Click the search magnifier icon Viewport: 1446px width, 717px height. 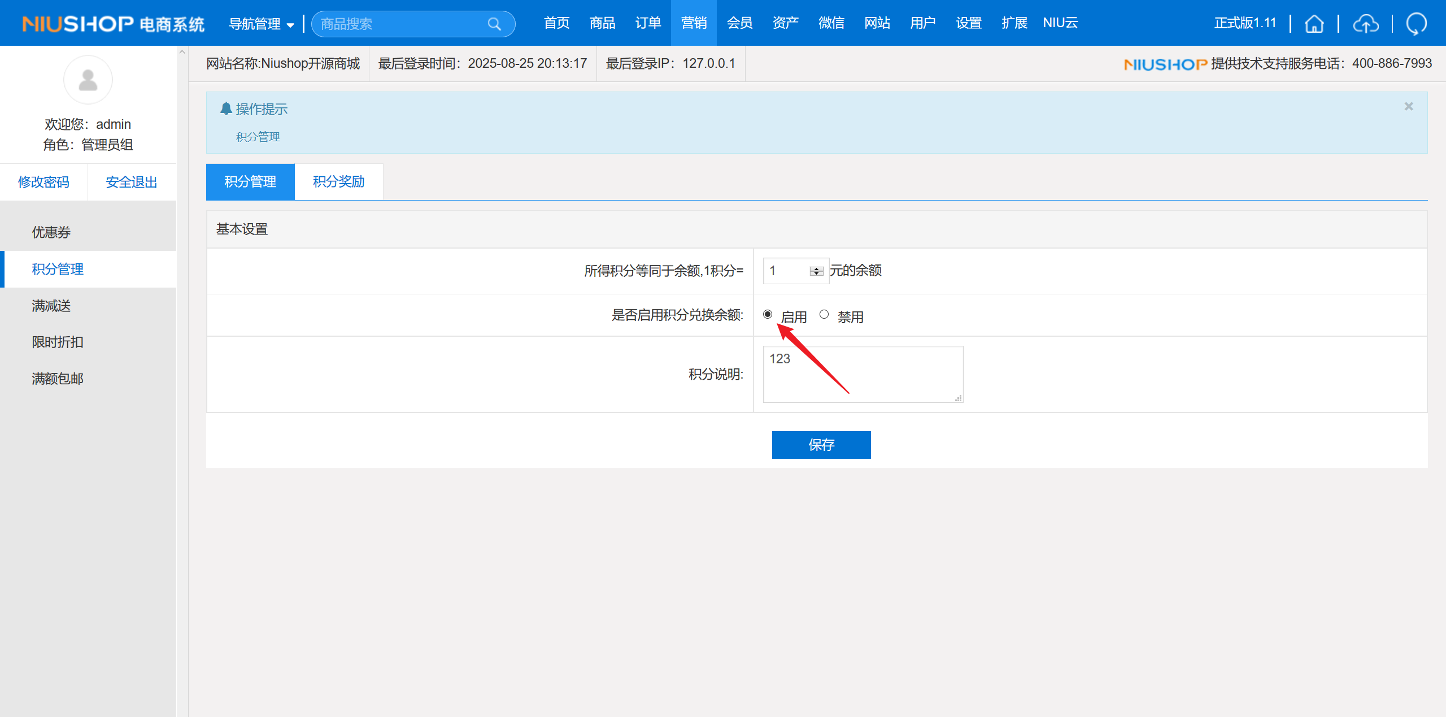pos(494,24)
